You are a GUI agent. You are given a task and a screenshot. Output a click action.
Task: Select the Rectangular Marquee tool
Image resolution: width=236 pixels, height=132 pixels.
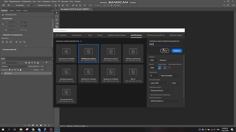[x=57, y=16]
